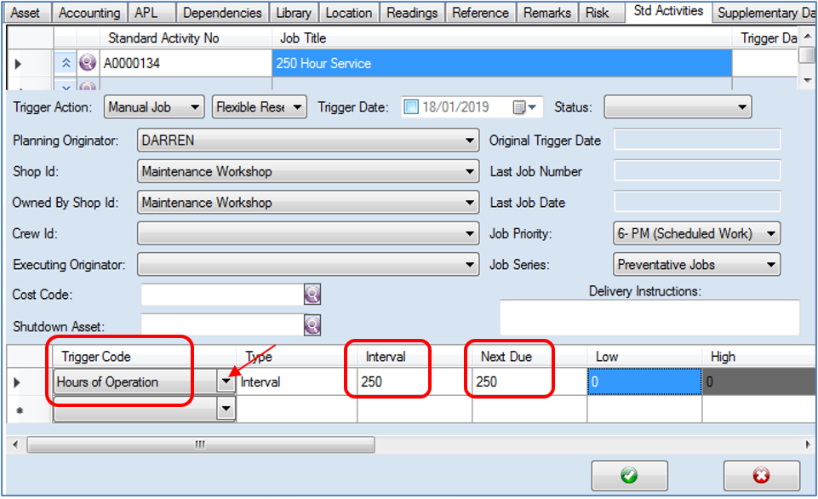Select the Low cell with value 0

pyautogui.click(x=644, y=381)
